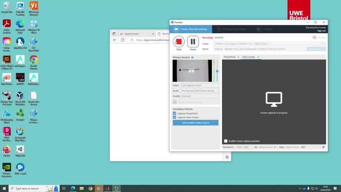The height and width of the screenshot is (192, 341).
Task: Uncheck Capture Main Screen
Action: [x=174, y=117]
